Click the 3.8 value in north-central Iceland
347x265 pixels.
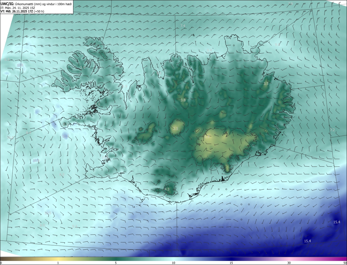click(x=183, y=100)
